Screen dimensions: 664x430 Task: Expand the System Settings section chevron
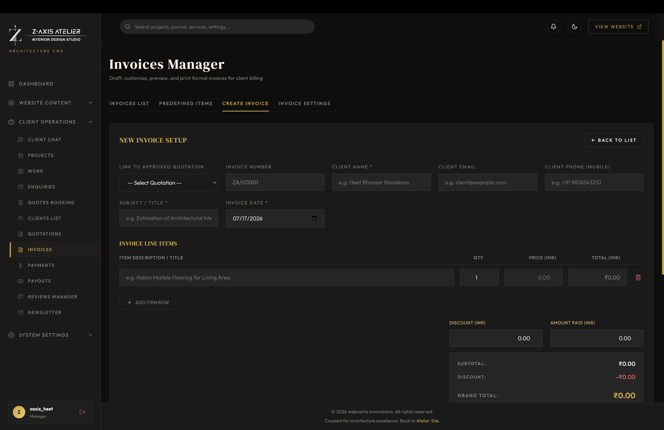pos(90,335)
